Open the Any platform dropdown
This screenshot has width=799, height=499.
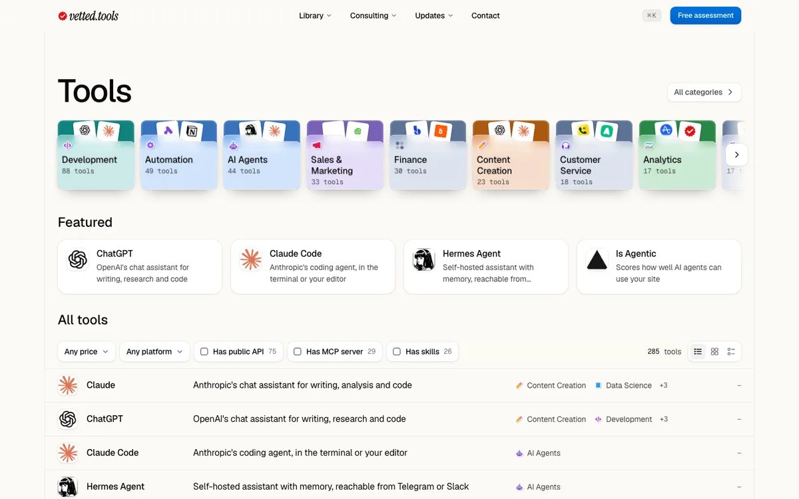coord(154,351)
